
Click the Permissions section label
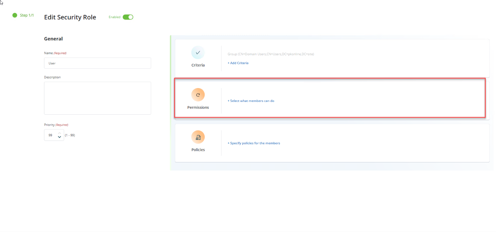[x=198, y=107]
